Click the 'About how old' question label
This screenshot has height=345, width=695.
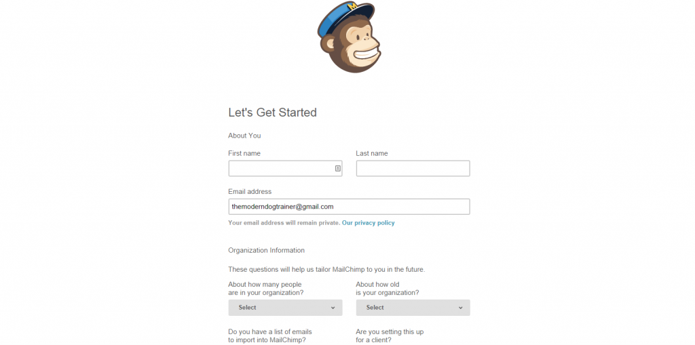[388, 288]
